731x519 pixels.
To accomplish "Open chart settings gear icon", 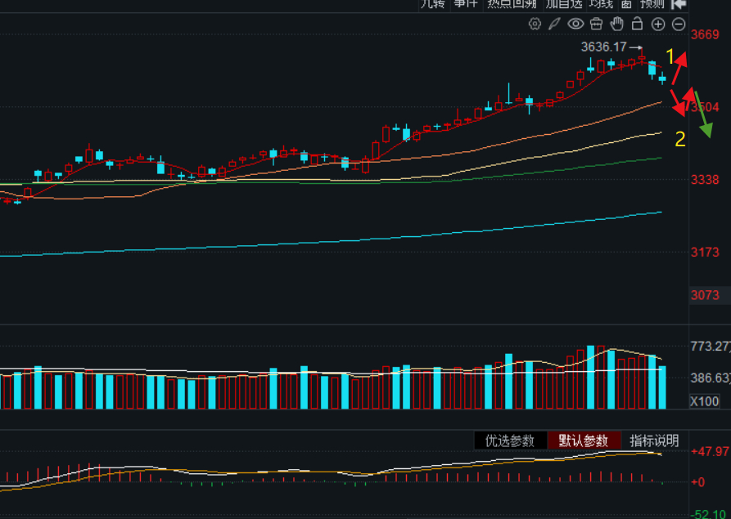I will tap(535, 24).
